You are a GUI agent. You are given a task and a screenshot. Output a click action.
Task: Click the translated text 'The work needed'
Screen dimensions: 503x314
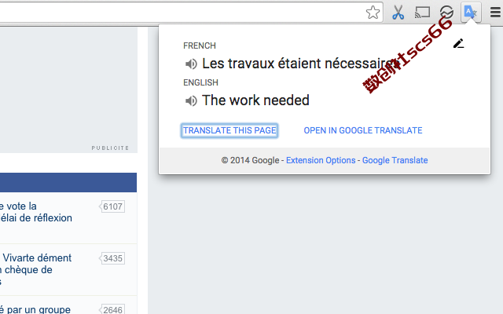coord(255,100)
